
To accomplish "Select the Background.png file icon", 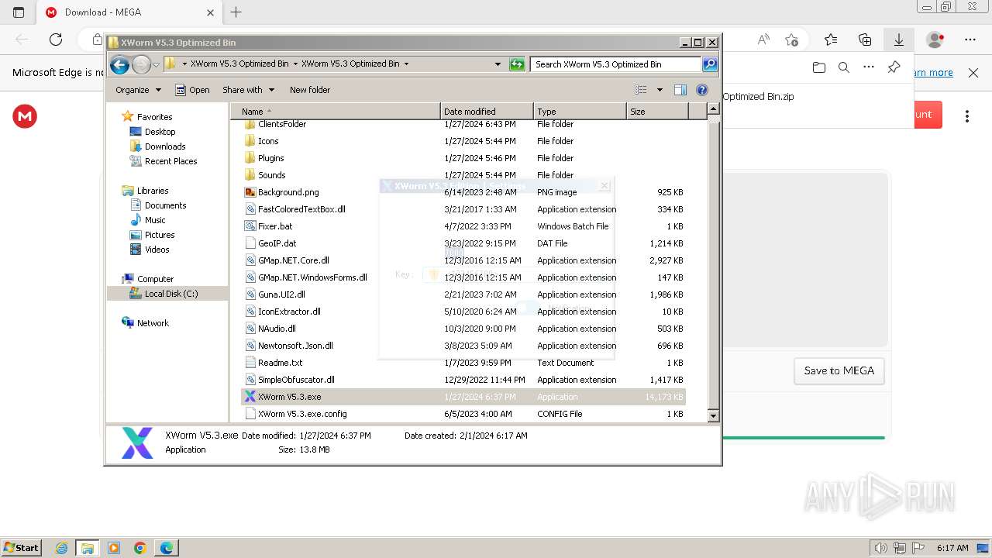I will click(x=250, y=192).
